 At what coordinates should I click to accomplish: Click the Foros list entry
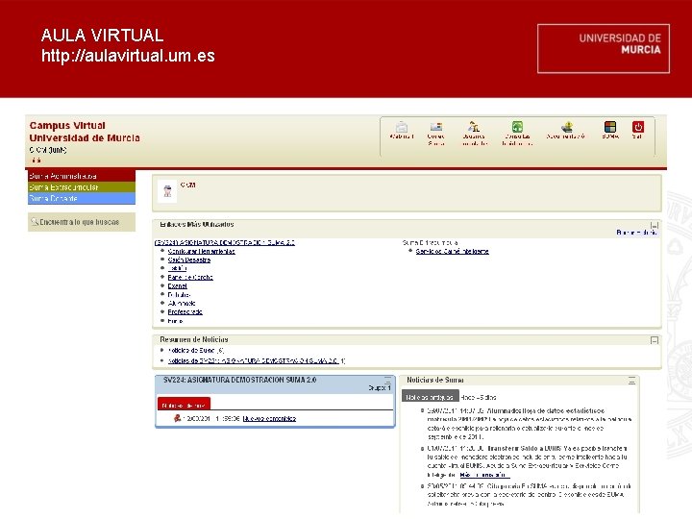175,321
